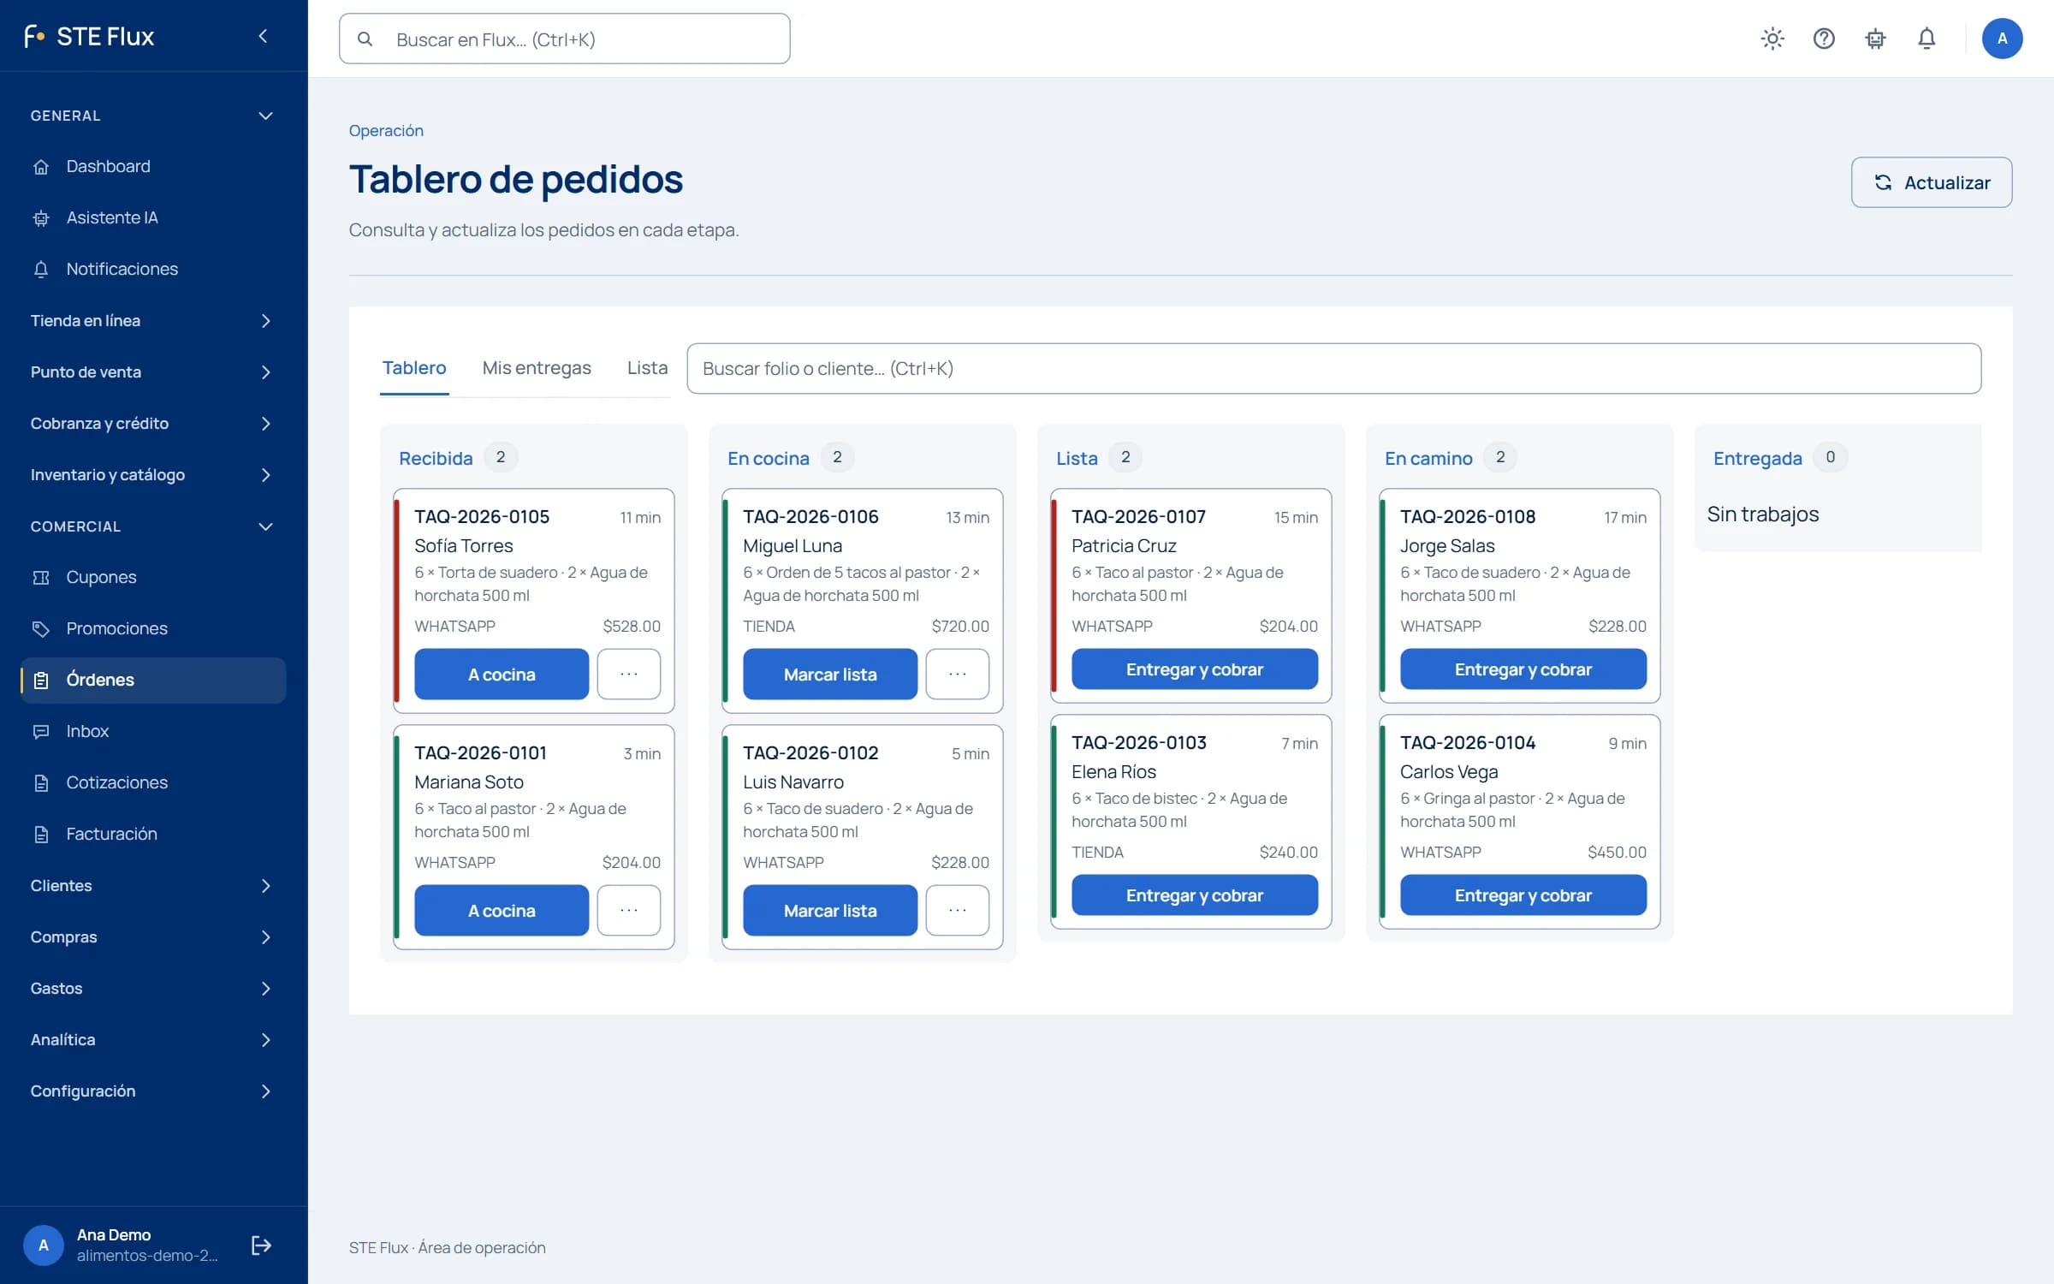Switch to the Lista tab
This screenshot has width=2054, height=1284.
pos(647,368)
